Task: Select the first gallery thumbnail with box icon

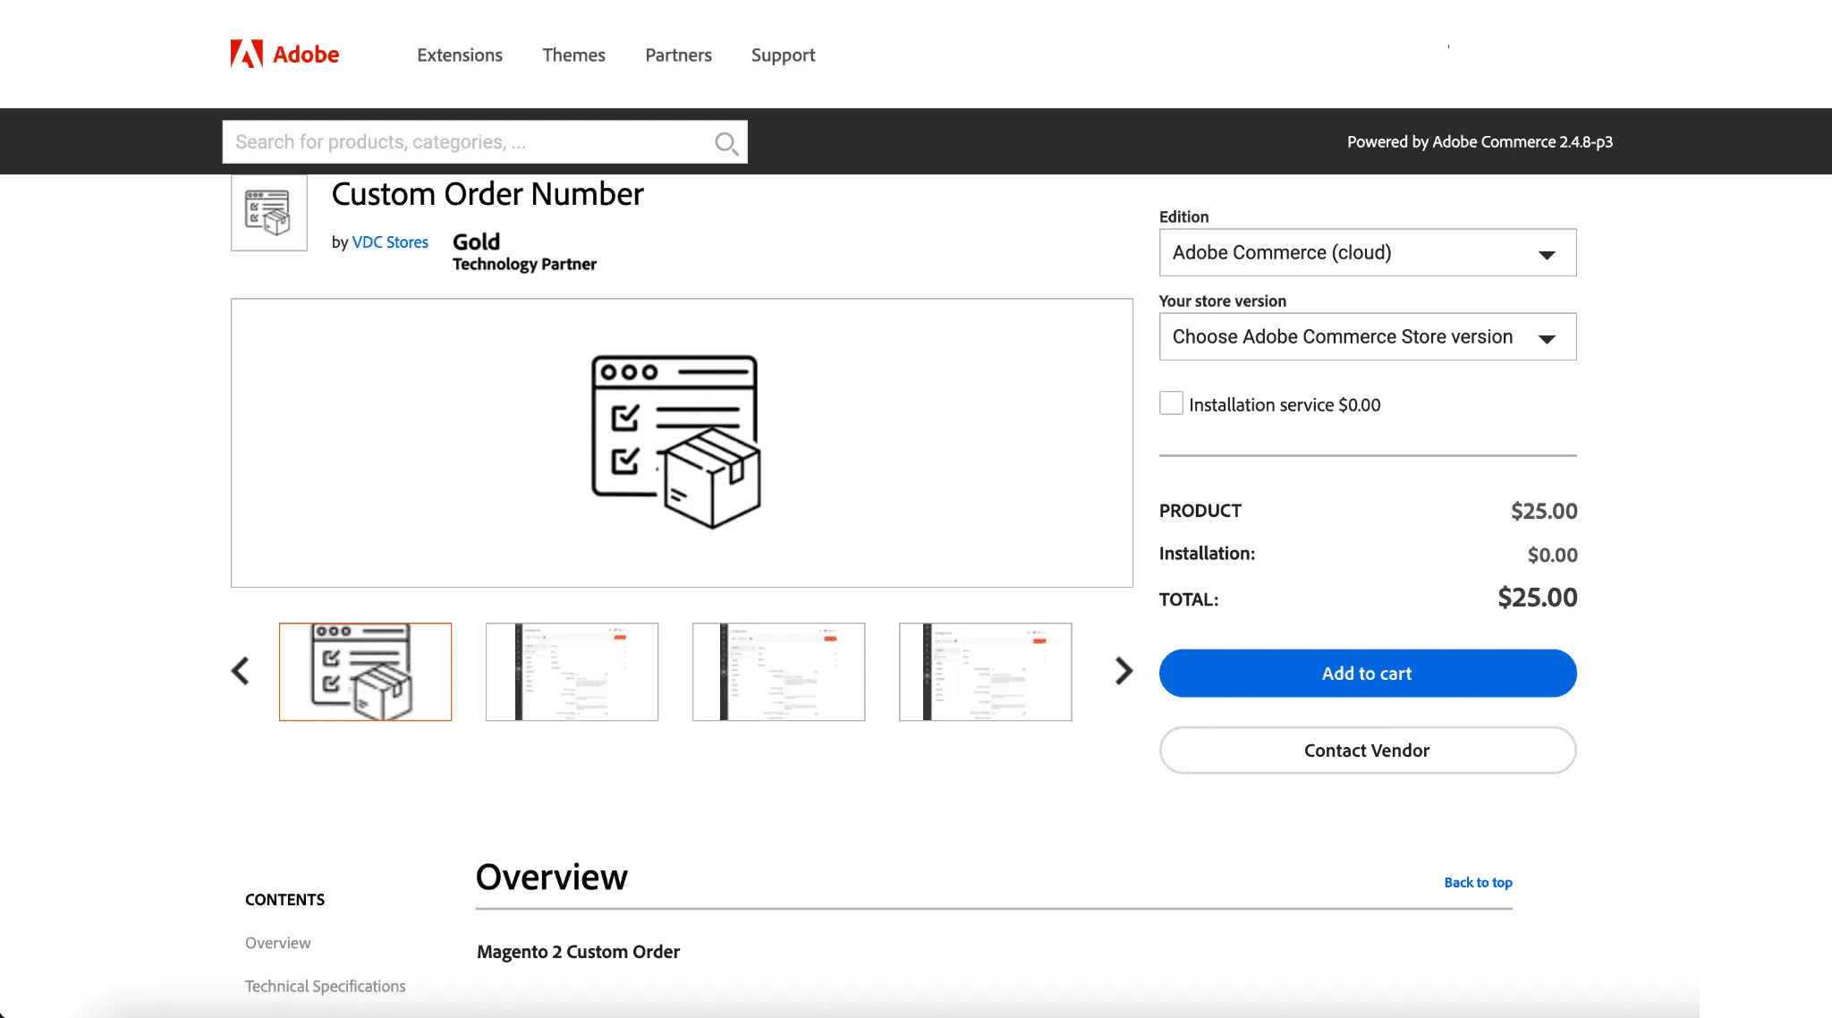Action: (x=365, y=672)
